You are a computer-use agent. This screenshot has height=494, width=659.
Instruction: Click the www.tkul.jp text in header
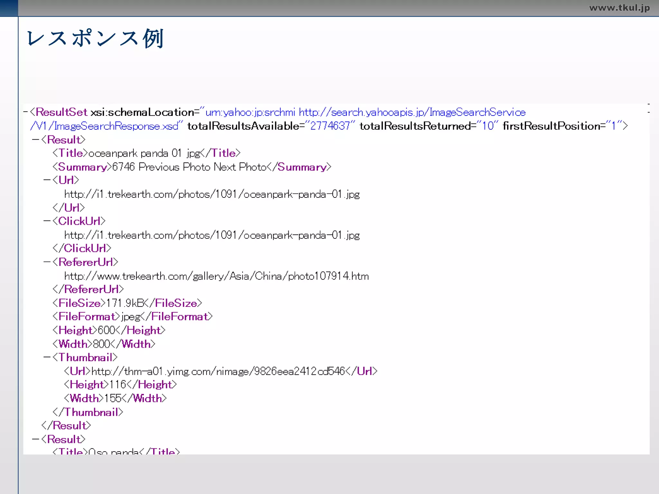click(619, 8)
